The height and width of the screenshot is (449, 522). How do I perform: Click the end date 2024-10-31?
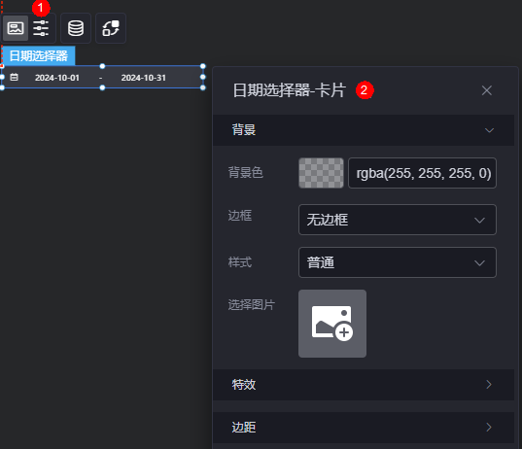point(144,78)
